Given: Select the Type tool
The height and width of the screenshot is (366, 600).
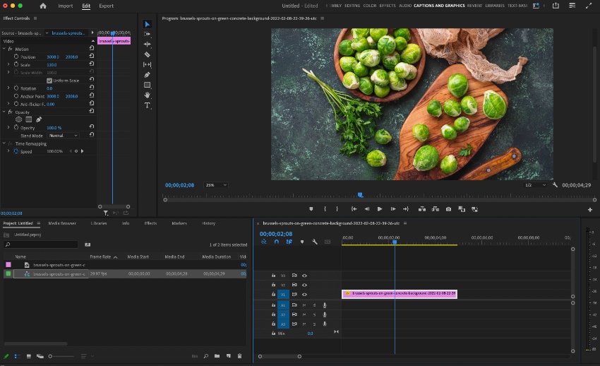Looking at the screenshot, I should [x=148, y=105].
